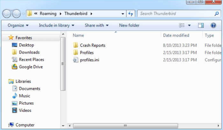Image resolution: width=223 pixels, height=130 pixels.
Task: Click the Favorites star icon
Action: point(11,37)
